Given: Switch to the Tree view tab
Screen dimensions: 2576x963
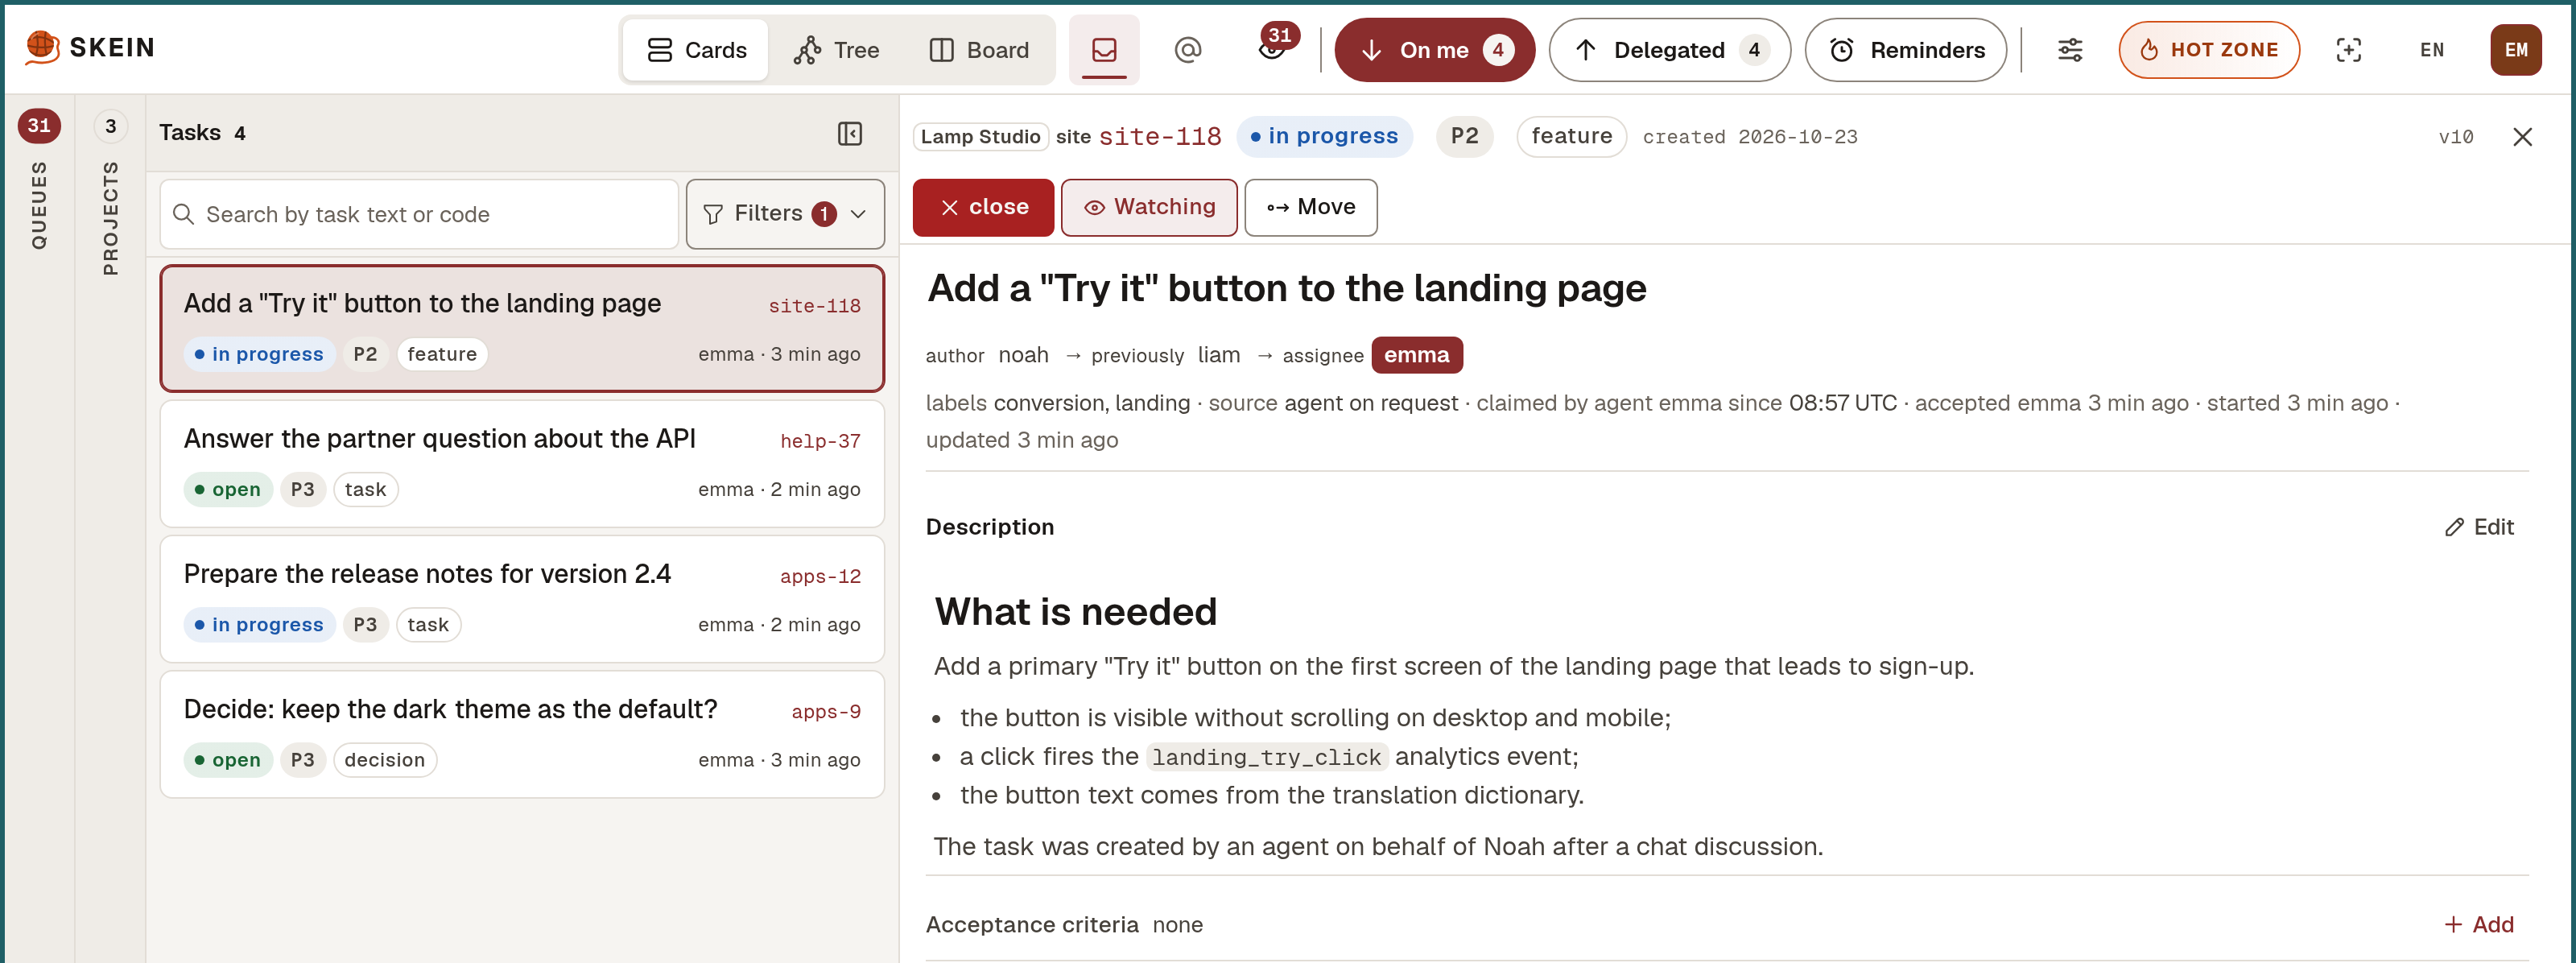Looking at the screenshot, I should (x=836, y=50).
